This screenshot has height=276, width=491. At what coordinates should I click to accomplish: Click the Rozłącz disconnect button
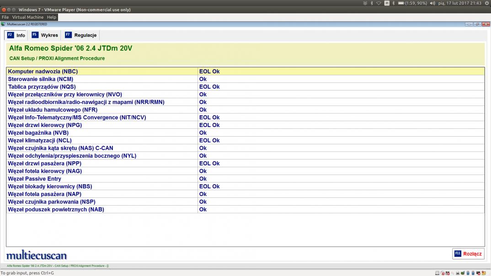pos(468,254)
